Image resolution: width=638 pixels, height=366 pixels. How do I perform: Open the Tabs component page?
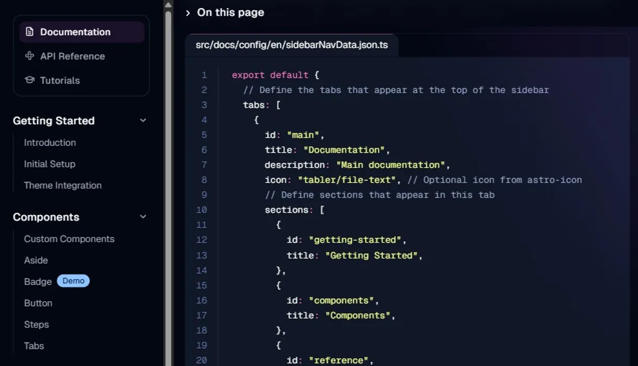34,346
